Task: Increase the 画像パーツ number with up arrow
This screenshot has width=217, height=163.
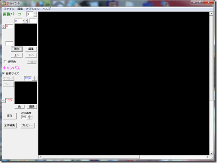Action: point(35,13)
